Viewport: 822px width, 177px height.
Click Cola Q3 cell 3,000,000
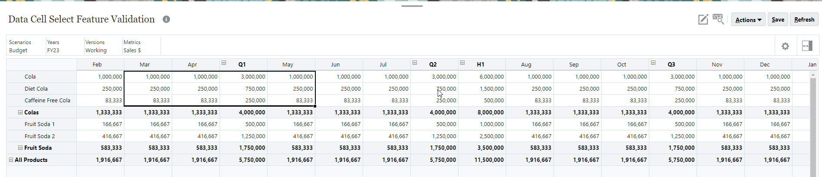[673, 76]
